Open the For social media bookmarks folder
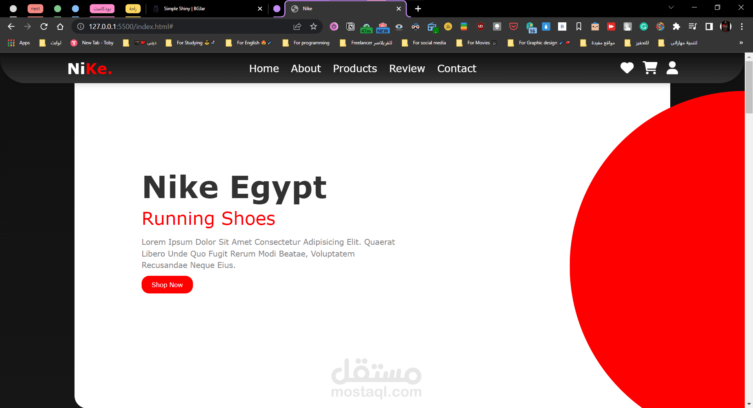Image resolution: width=753 pixels, height=408 pixels. point(424,43)
